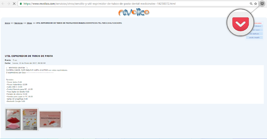The height and width of the screenshot is (139, 267).
Task: Go to the Otros breadcrumb category
Action: (29, 23)
